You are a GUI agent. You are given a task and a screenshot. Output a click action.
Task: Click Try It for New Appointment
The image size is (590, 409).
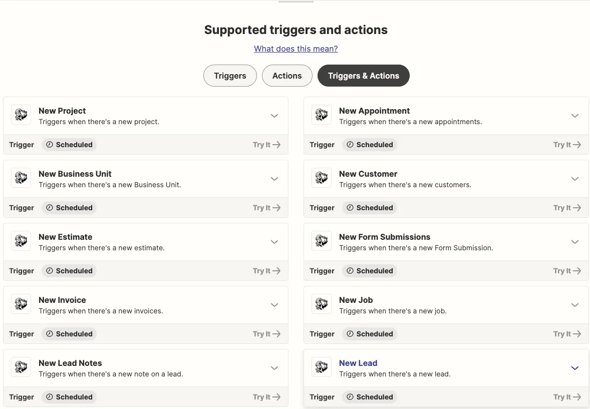[x=567, y=145]
